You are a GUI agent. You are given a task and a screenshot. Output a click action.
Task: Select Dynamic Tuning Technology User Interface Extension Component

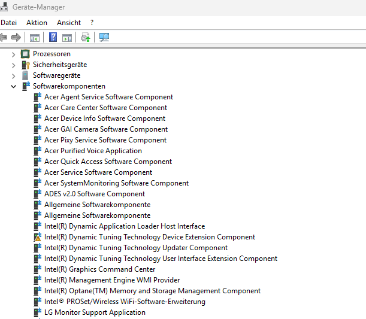161,259
